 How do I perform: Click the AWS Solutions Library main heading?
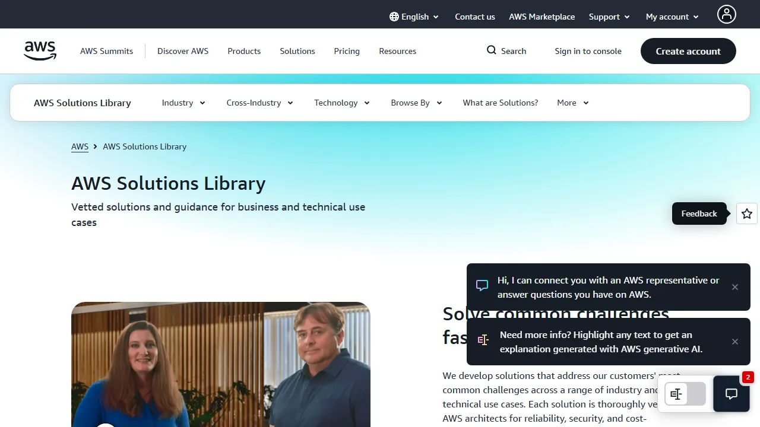coord(169,183)
